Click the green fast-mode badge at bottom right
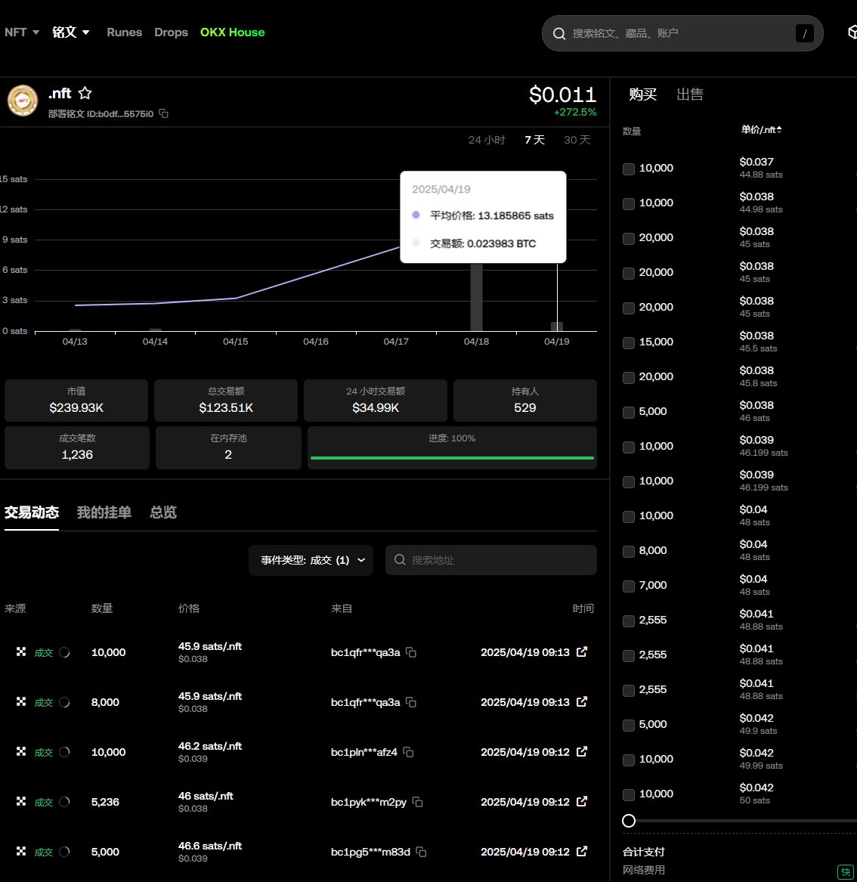 point(846,872)
